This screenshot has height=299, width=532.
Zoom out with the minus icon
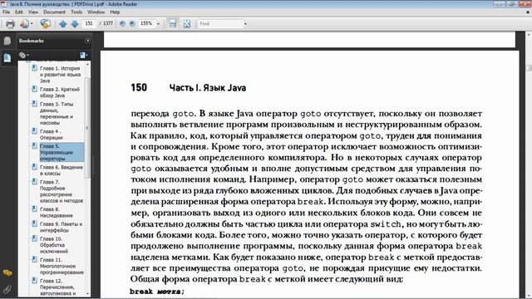point(122,23)
